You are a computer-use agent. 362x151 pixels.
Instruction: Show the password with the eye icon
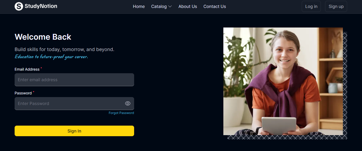pos(128,103)
